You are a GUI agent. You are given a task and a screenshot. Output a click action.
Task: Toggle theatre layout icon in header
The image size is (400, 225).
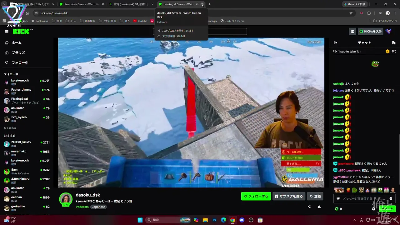coord(352,32)
